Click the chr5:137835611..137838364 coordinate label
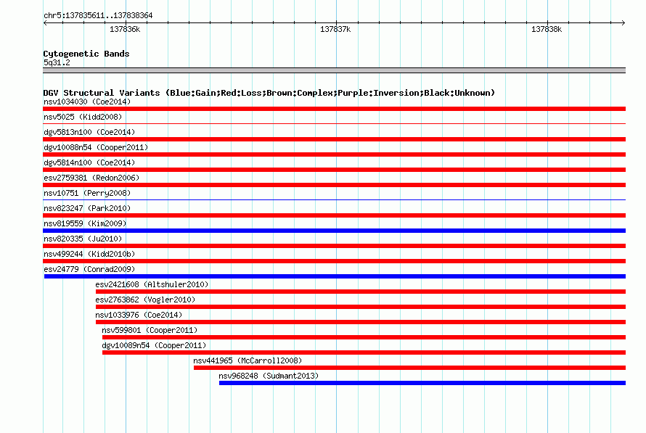The width and height of the screenshot is (646, 433). tap(98, 15)
